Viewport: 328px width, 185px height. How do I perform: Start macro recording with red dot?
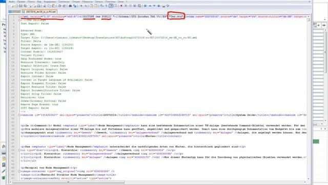tap(121, 6)
